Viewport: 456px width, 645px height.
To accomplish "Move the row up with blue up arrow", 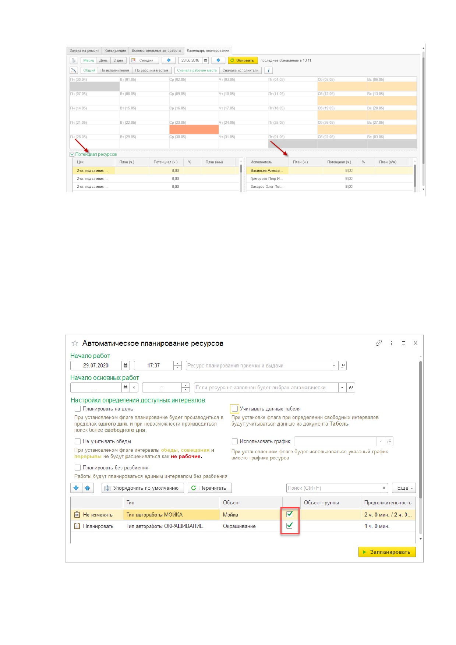I will [88, 488].
